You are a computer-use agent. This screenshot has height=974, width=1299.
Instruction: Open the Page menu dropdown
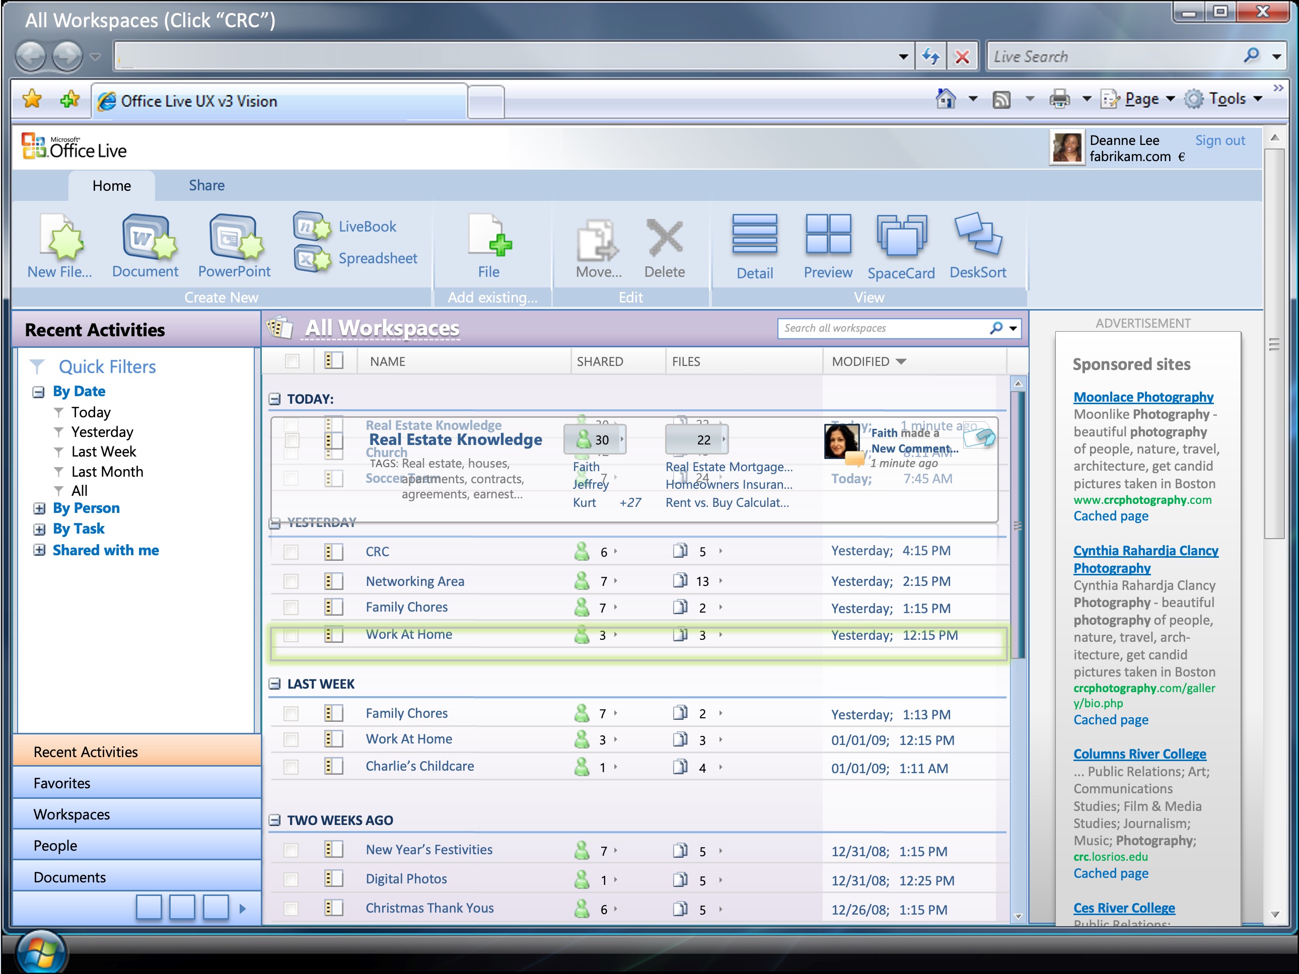point(1170,99)
